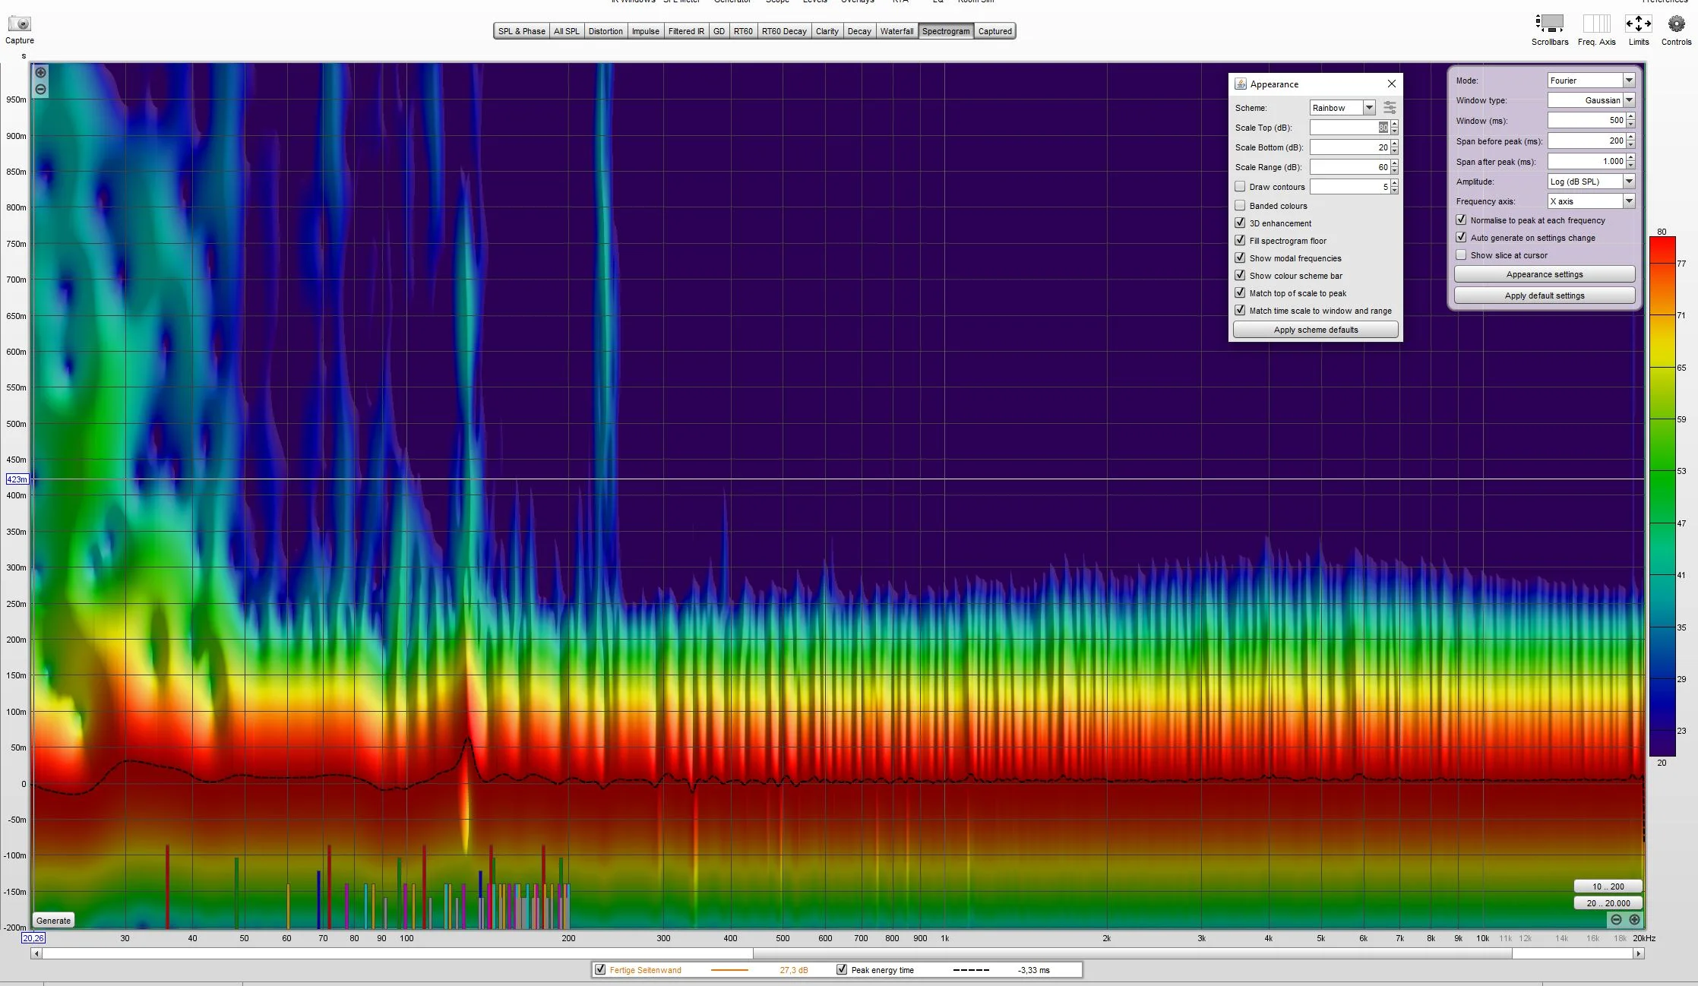Screen dimensions: 1698x986
Task: Click the horizontal scrollbar thumb
Action: (x=1132, y=953)
